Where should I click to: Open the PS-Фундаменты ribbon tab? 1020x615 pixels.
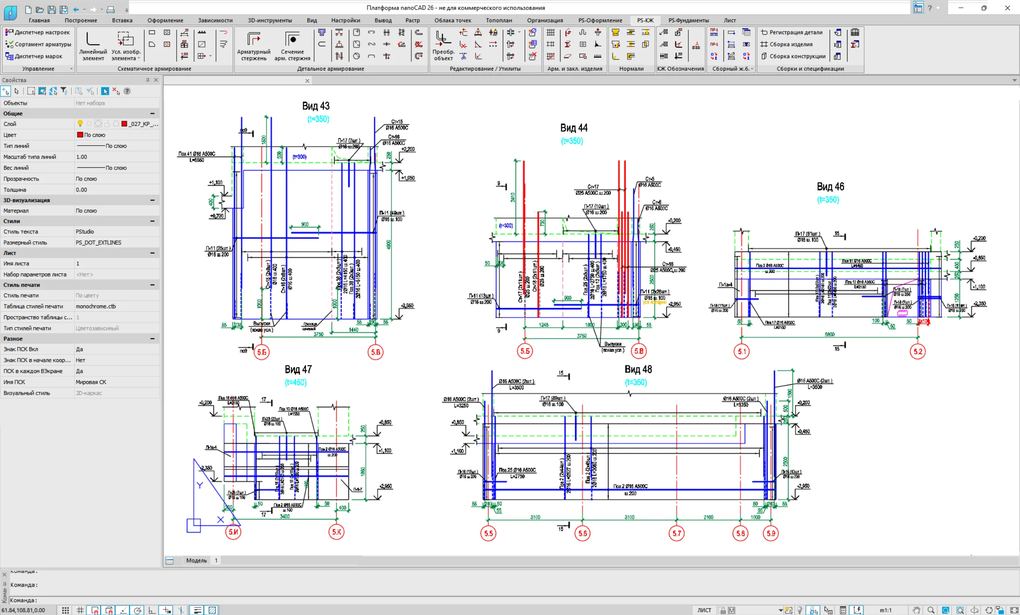click(688, 20)
